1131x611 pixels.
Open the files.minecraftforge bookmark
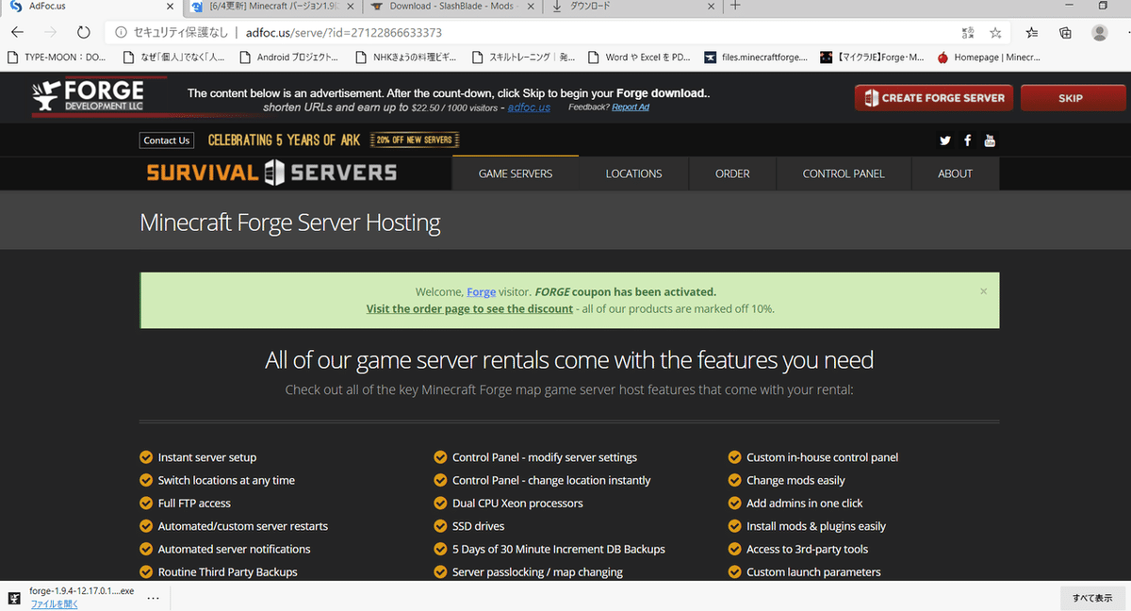tap(756, 58)
